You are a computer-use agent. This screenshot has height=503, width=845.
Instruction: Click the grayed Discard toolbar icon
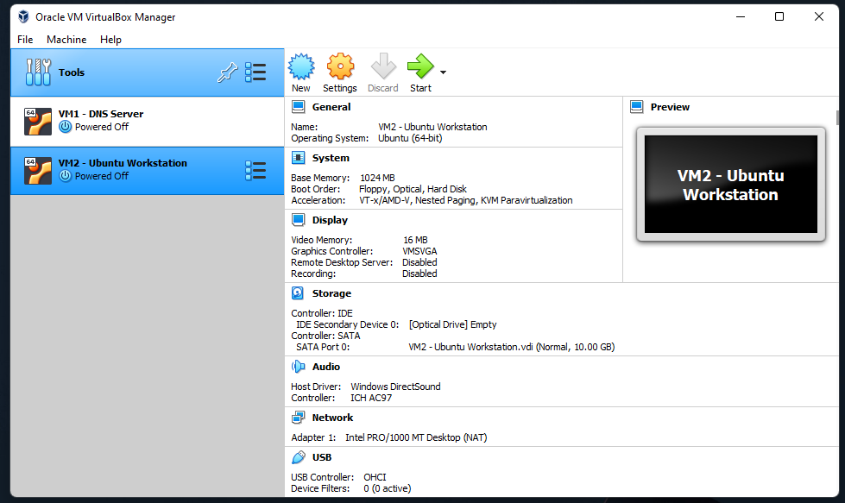click(x=383, y=67)
